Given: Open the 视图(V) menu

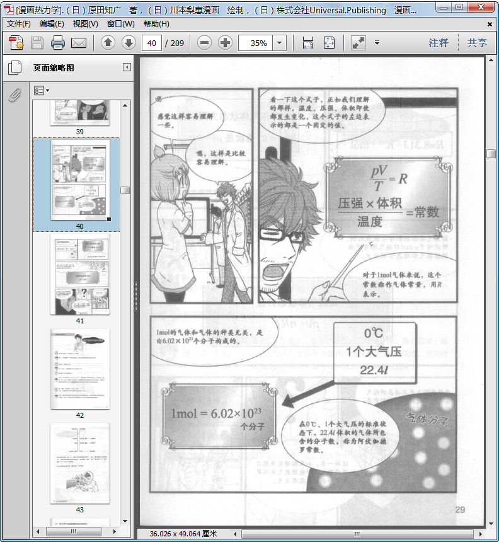Looking at the screenshot, I should 85,24.
